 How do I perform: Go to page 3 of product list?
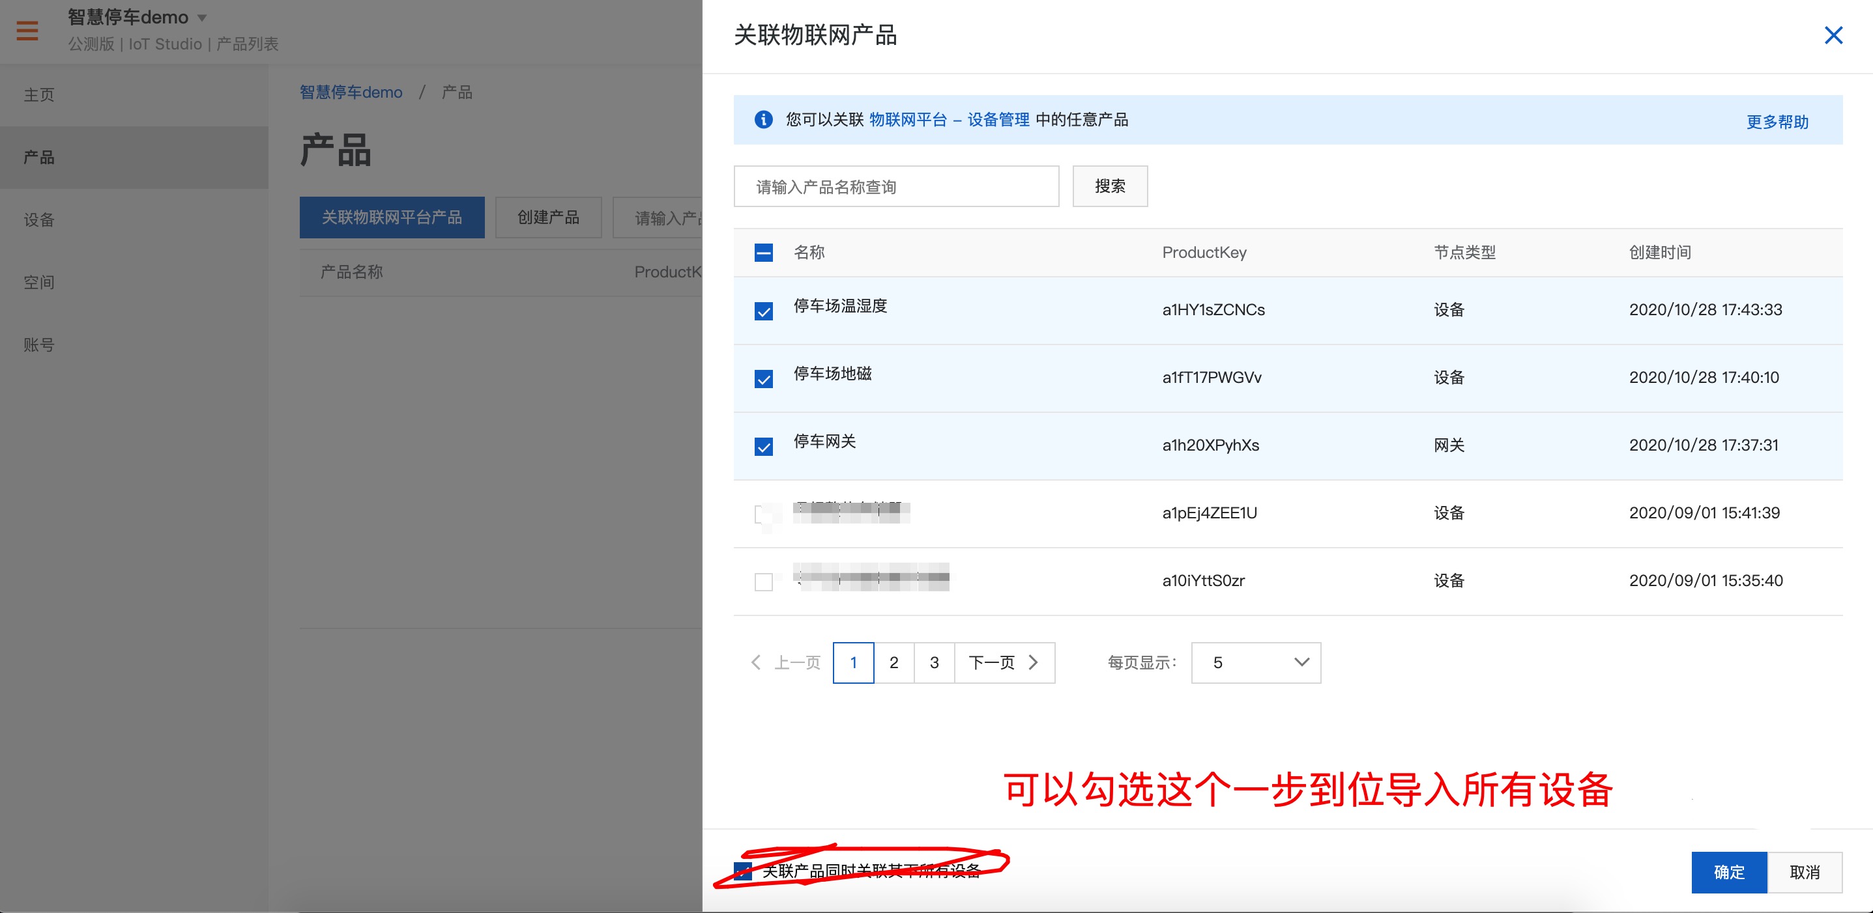935,662
